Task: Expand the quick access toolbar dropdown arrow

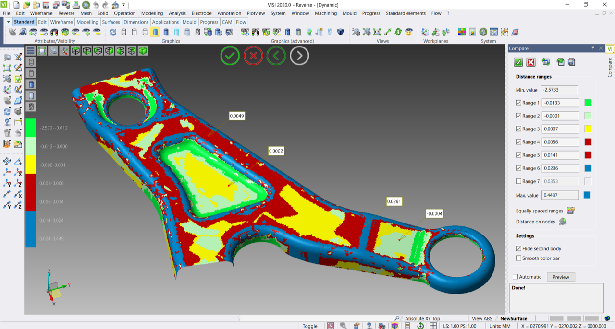Action: point(123,5)
